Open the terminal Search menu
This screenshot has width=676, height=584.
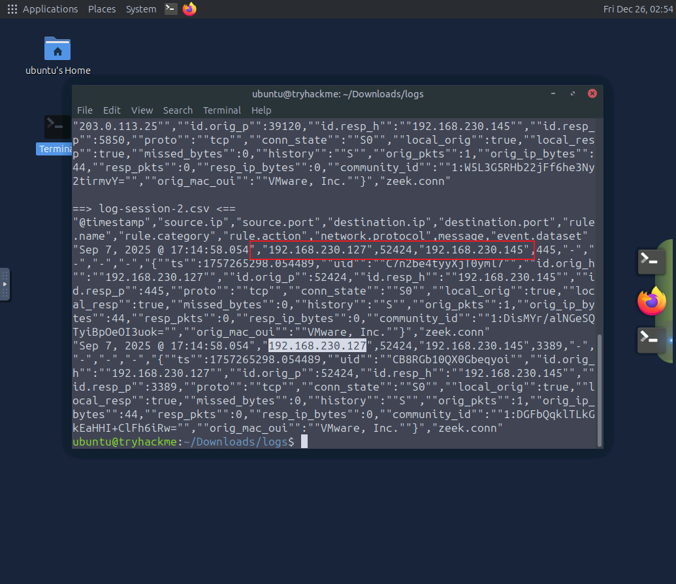pyautogui.click(x=178, y=110)
